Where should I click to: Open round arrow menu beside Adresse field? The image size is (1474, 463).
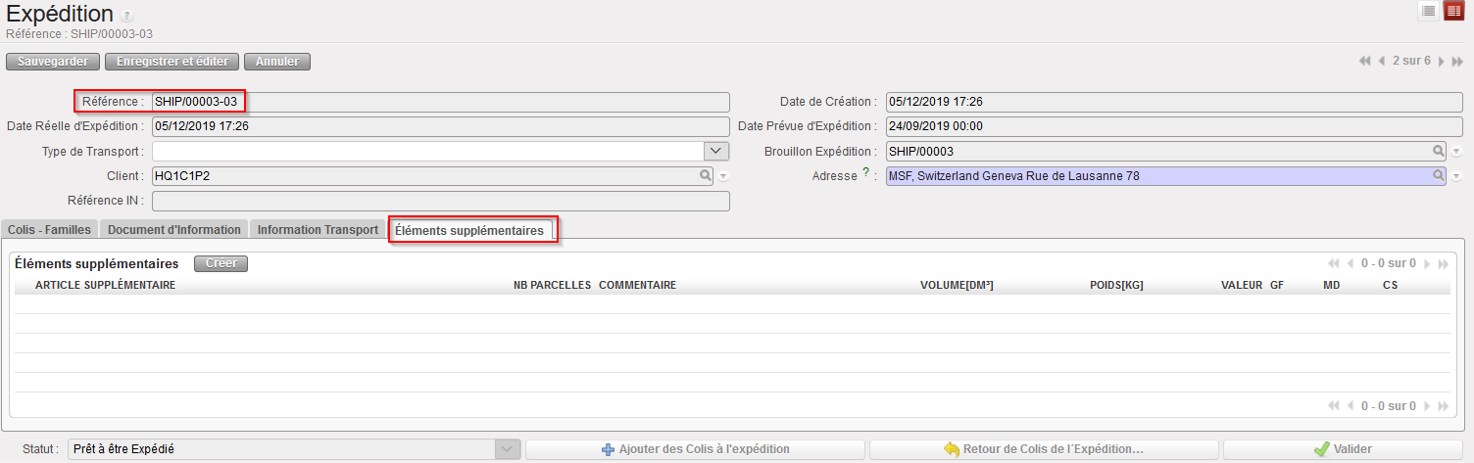[1456, 176]
